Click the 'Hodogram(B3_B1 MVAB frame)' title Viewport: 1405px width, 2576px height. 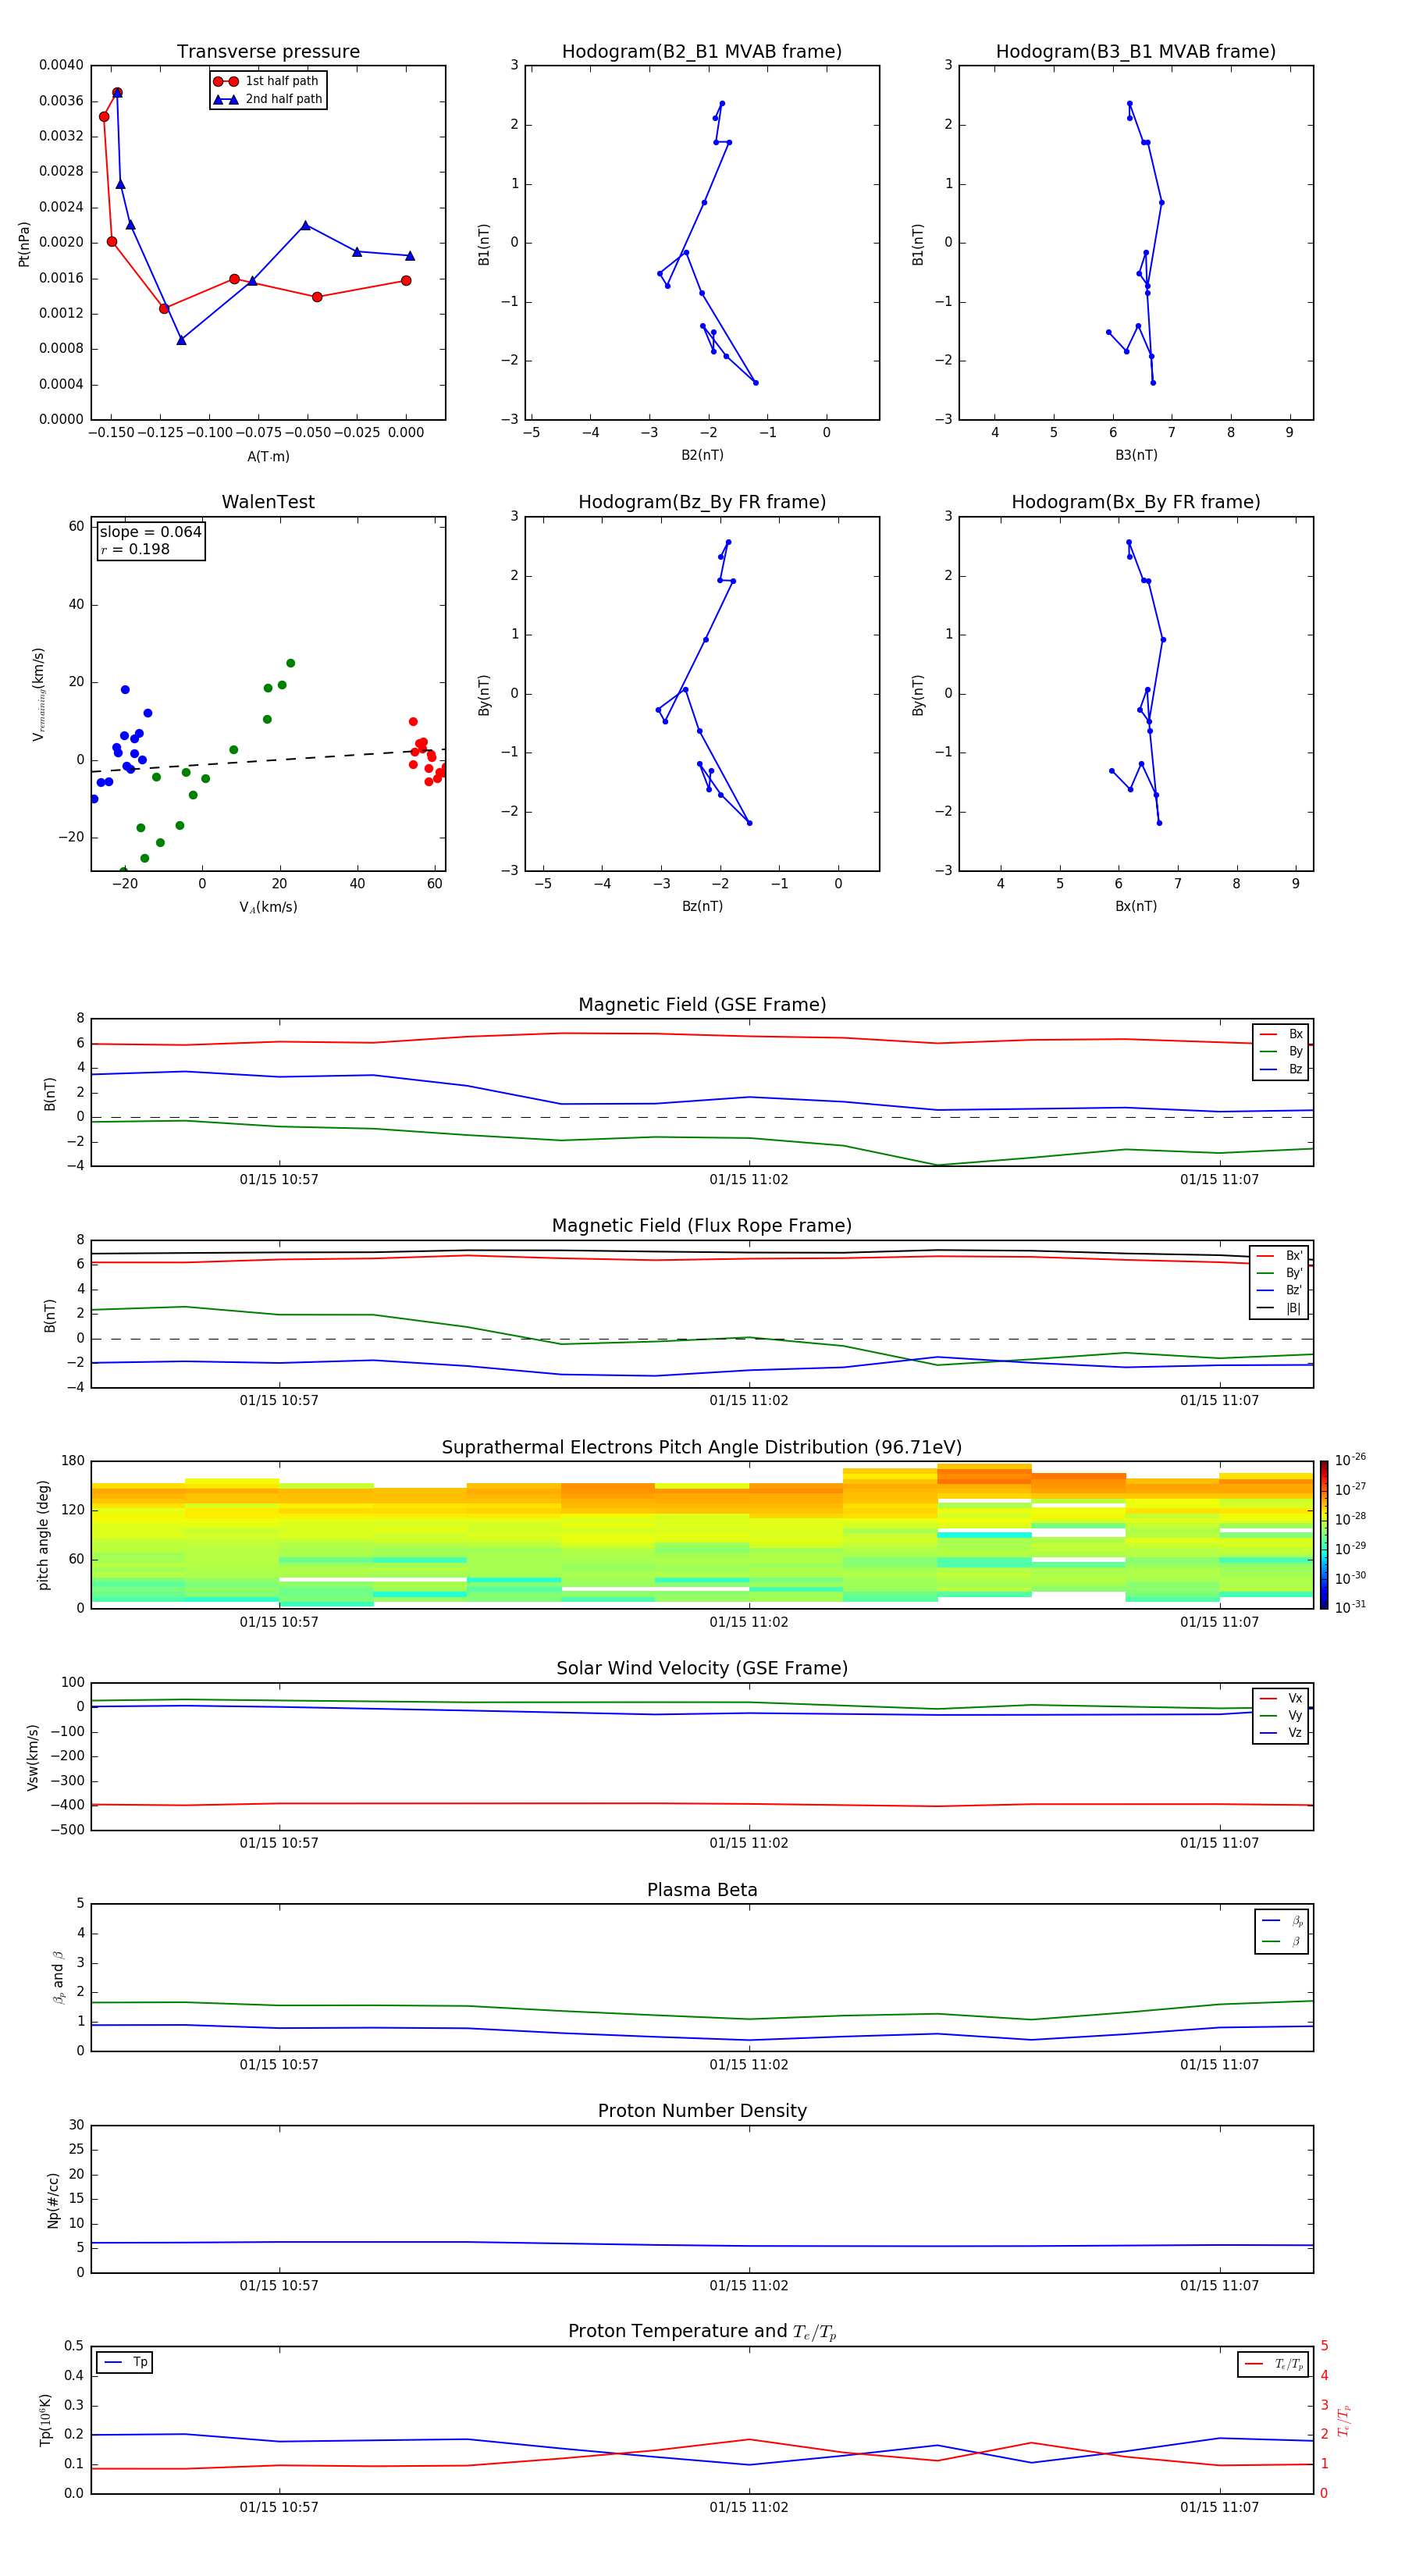pyautogui.click(x=1135, y=52)
